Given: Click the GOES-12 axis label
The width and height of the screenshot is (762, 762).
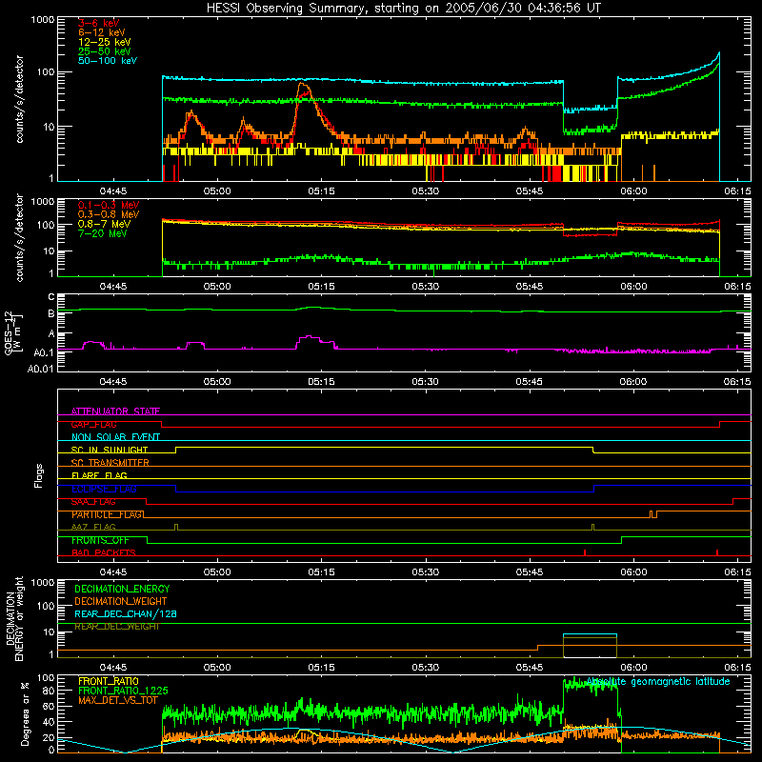Looking at the screenshot, I should [x=12, y=332].
